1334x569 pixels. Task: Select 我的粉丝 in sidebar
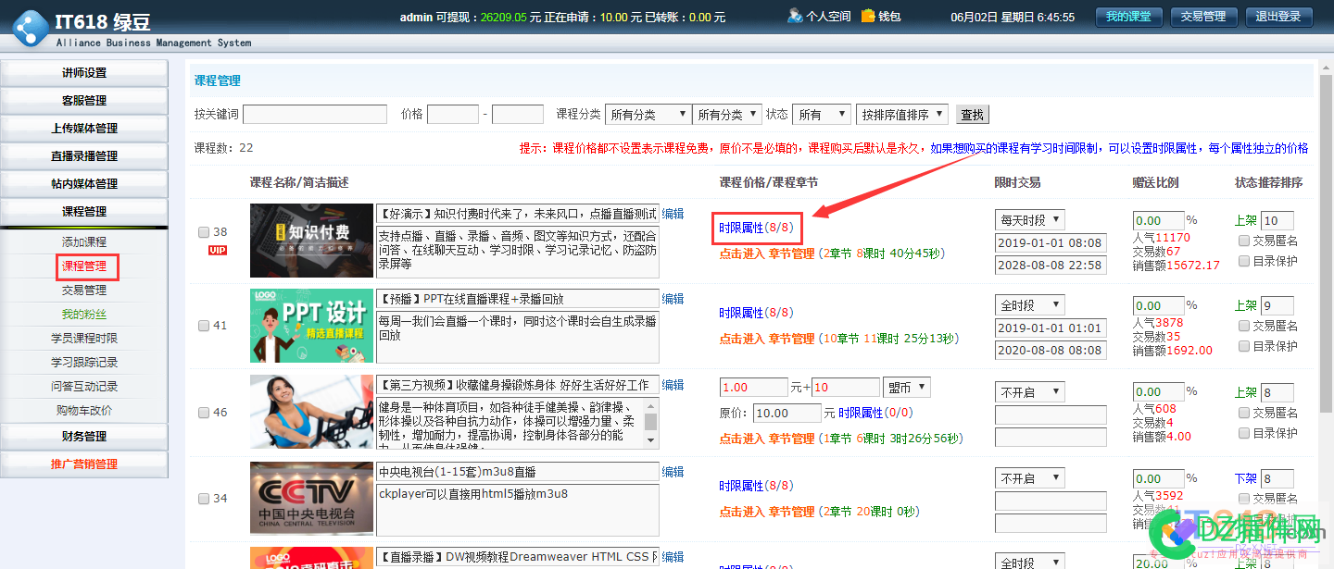[84, 314]
